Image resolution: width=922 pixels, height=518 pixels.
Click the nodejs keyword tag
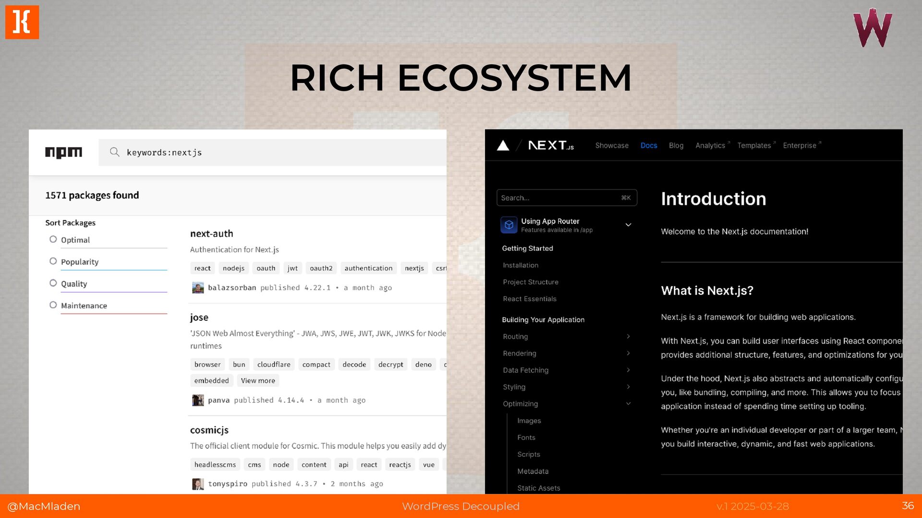click(233, 268)
